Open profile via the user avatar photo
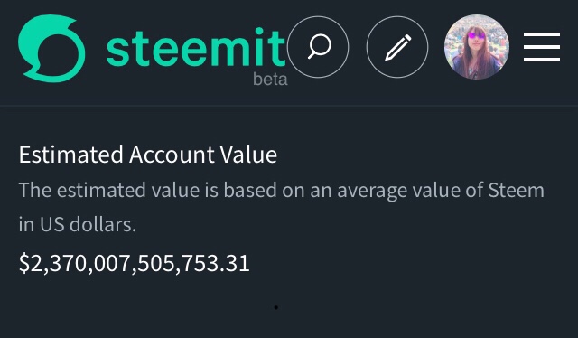This screenshot has height=338, width=578. click(x=477, y=47)
